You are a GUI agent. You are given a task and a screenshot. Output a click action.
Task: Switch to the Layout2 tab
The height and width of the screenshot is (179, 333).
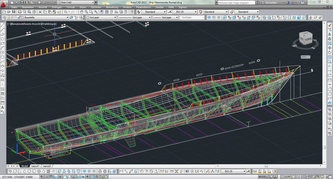(47, 166)
